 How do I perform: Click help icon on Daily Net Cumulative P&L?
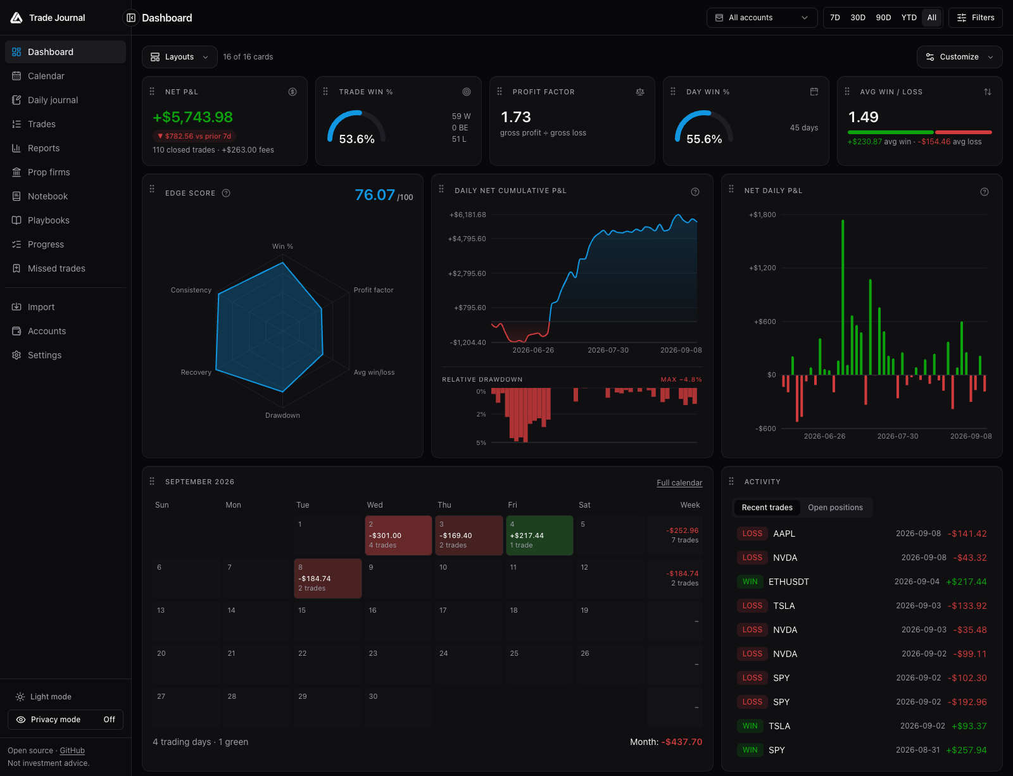tap(695, 192)
